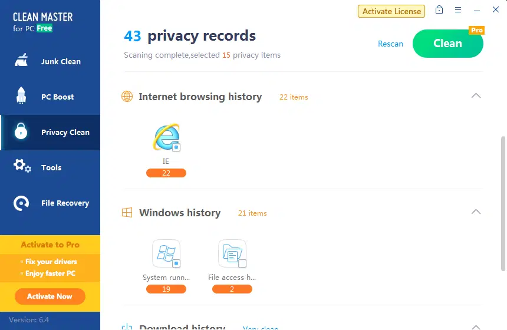
Task: Switch to the PC Boost tab
Action: coord(50,97)
